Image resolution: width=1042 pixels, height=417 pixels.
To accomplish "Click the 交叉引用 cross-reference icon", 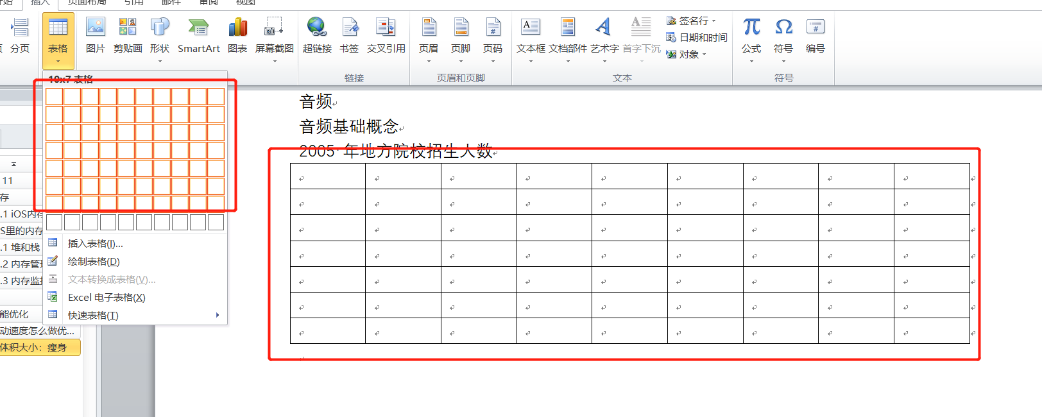I will click(386, 35).
